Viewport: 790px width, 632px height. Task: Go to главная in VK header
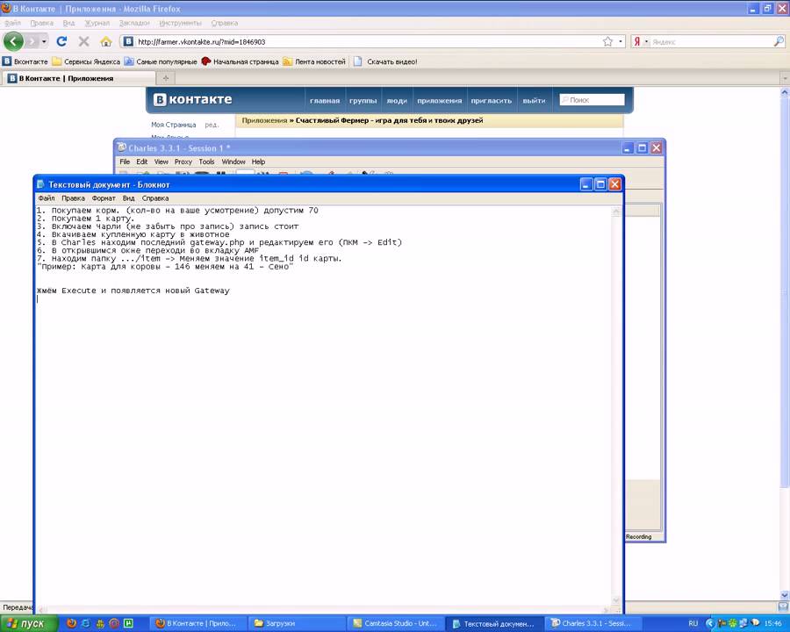point(325,100)
